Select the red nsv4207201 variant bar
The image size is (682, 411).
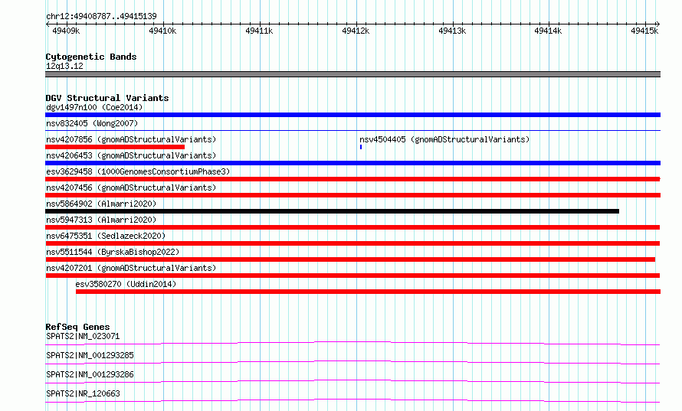point(352,276)
